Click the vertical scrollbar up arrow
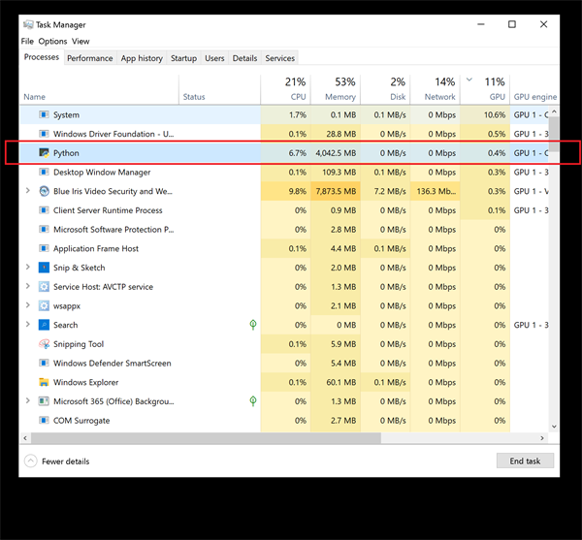This screenshot has height=540, width=582. click(554, 111)
